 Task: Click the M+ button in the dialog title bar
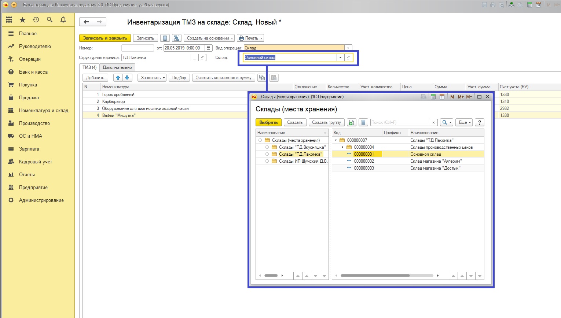pyautogui.click(x=461, y=97)
